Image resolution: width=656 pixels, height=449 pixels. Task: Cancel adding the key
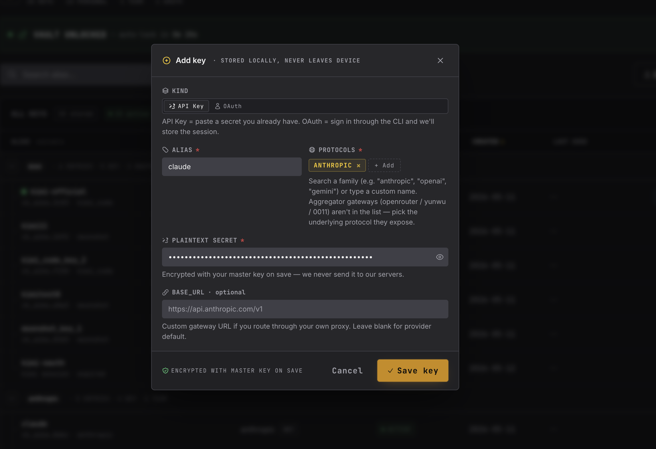point(347,371)
